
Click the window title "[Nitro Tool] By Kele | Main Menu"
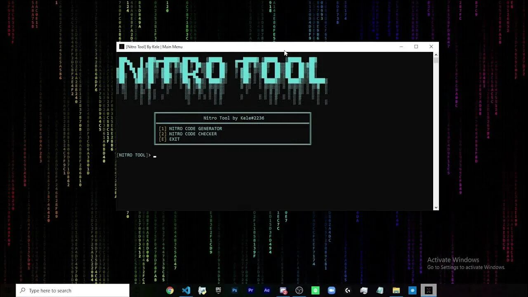point(154,47)
